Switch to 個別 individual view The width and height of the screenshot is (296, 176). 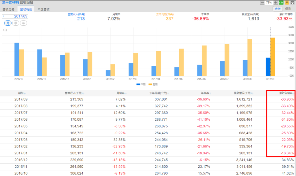point(288,9)
